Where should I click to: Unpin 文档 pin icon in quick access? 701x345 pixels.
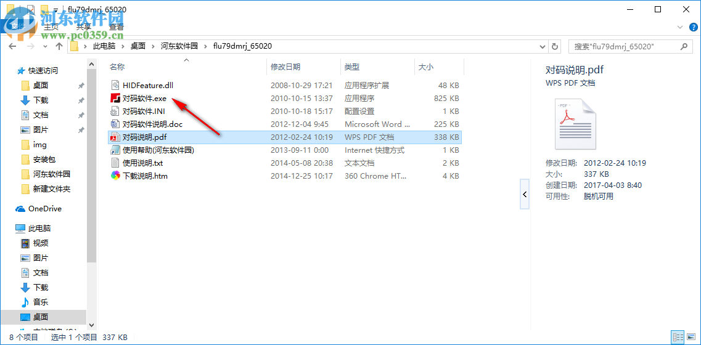click(x=81, y=115)
